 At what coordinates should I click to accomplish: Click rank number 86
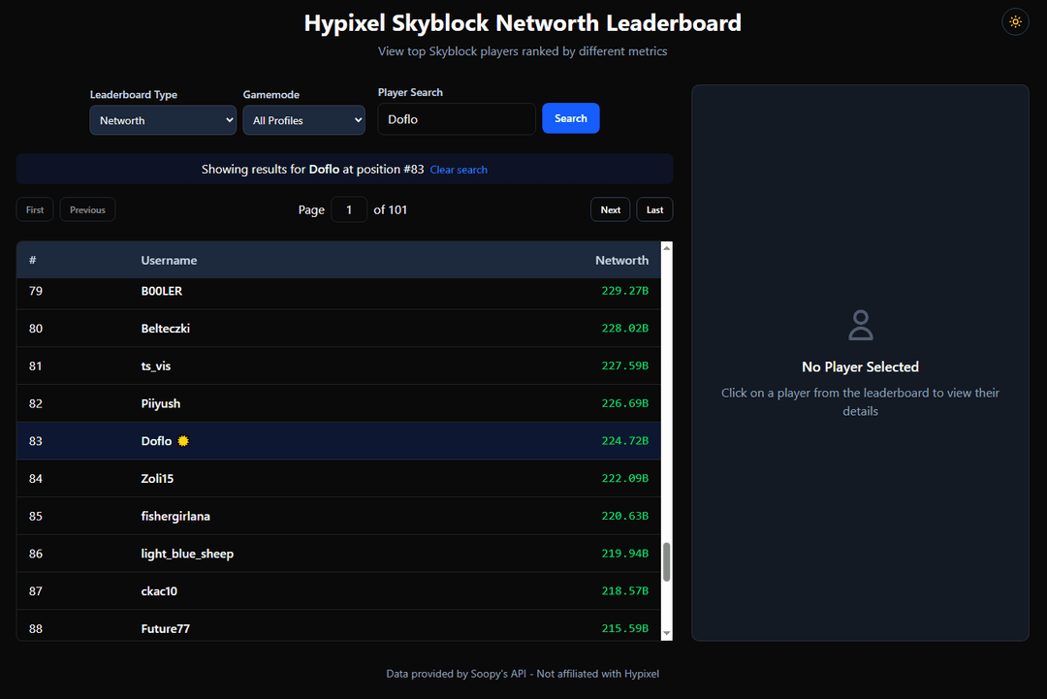[x=36, y=554]
